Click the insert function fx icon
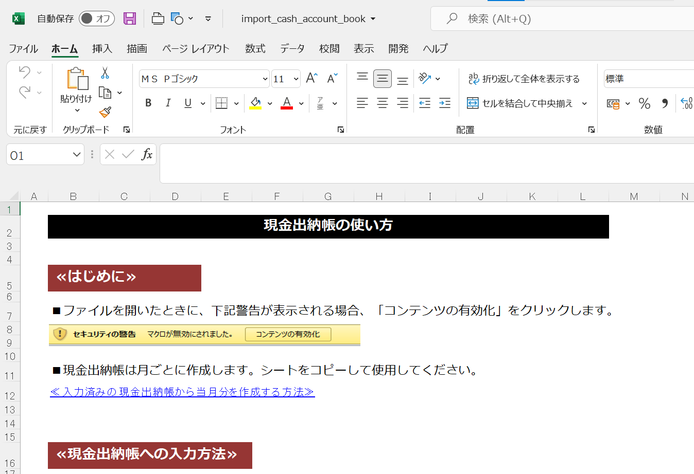 point(147,154)
